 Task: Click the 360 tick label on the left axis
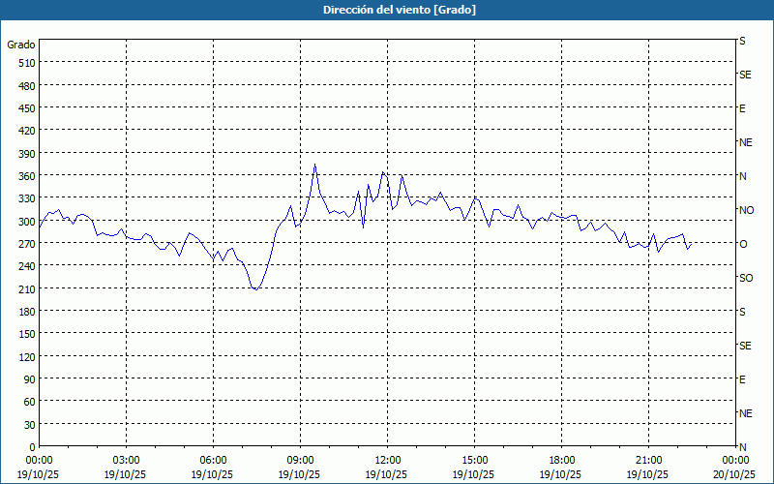[25, 176]
